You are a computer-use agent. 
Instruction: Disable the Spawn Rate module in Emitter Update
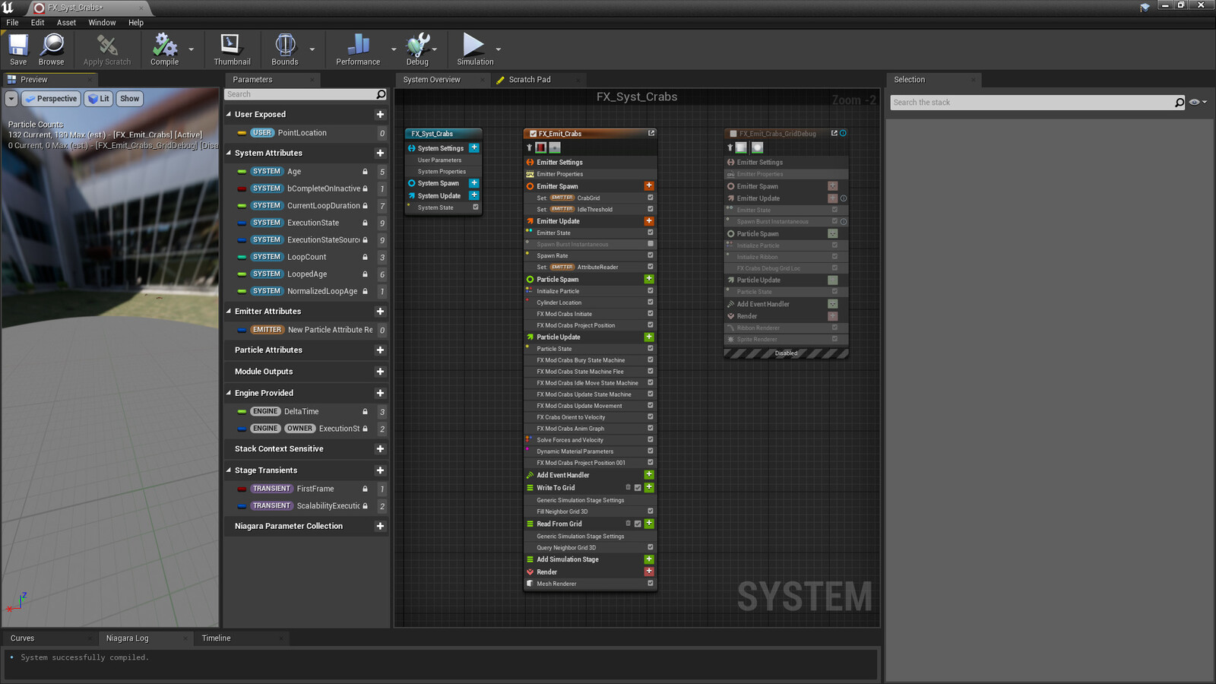[x=651, y=255]
